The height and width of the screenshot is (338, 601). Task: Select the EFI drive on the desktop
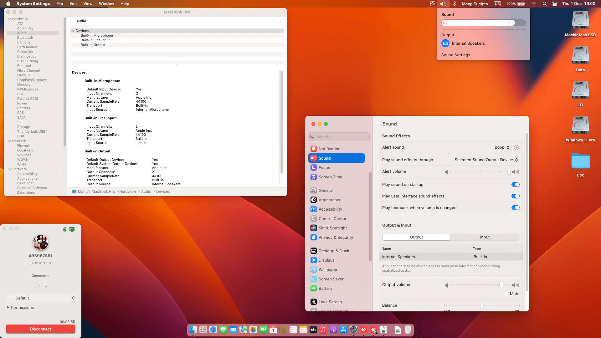(580, 94)
